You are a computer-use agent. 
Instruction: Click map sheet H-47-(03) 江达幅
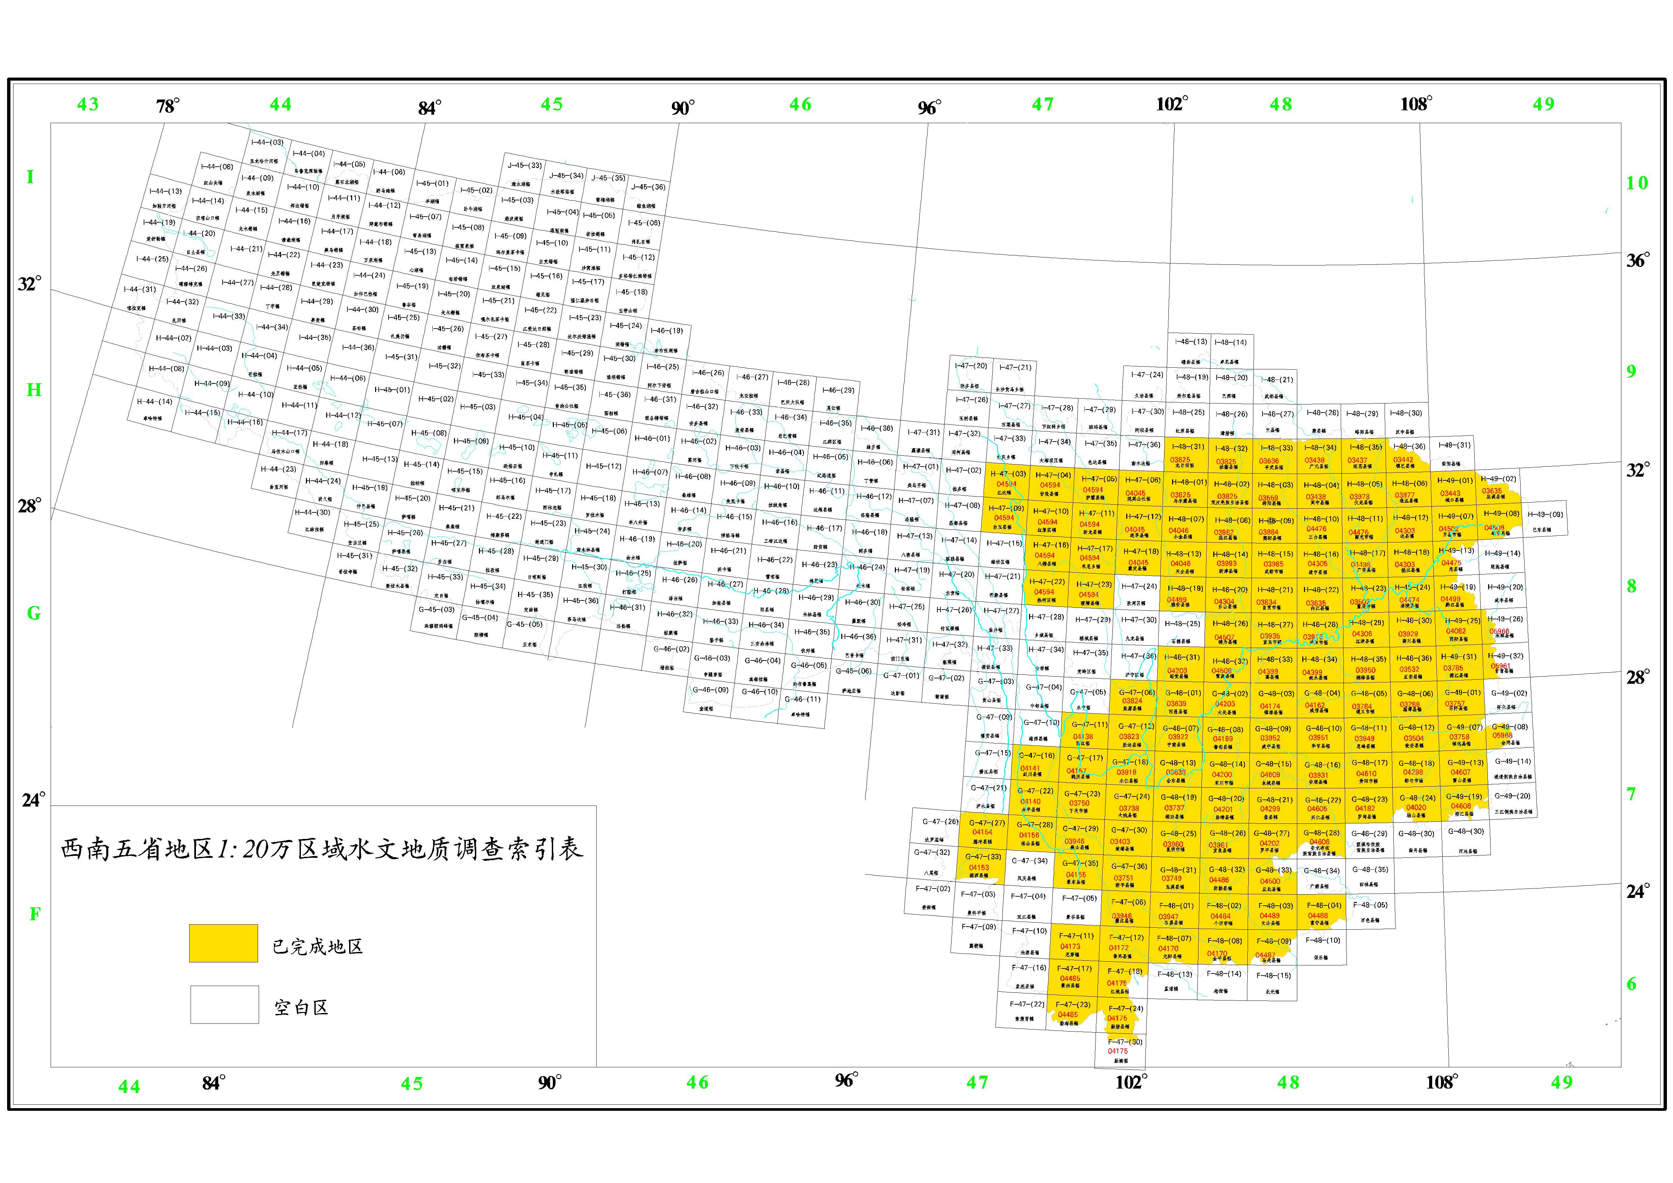click(x=1007, y=481)
